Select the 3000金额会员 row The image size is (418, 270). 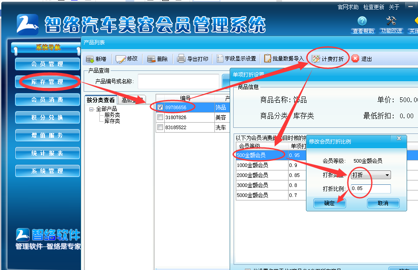point(270,185)
